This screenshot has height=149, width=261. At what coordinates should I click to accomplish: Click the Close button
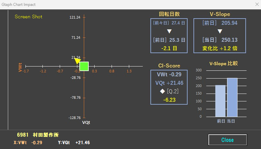coord(228,140)
